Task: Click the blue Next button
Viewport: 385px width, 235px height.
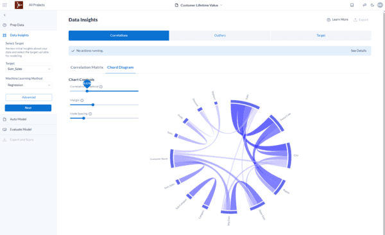Action: click(28, 108)
